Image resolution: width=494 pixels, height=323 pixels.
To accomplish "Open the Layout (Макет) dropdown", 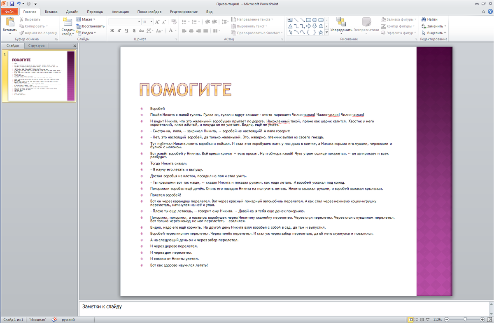I will (86, 19).
